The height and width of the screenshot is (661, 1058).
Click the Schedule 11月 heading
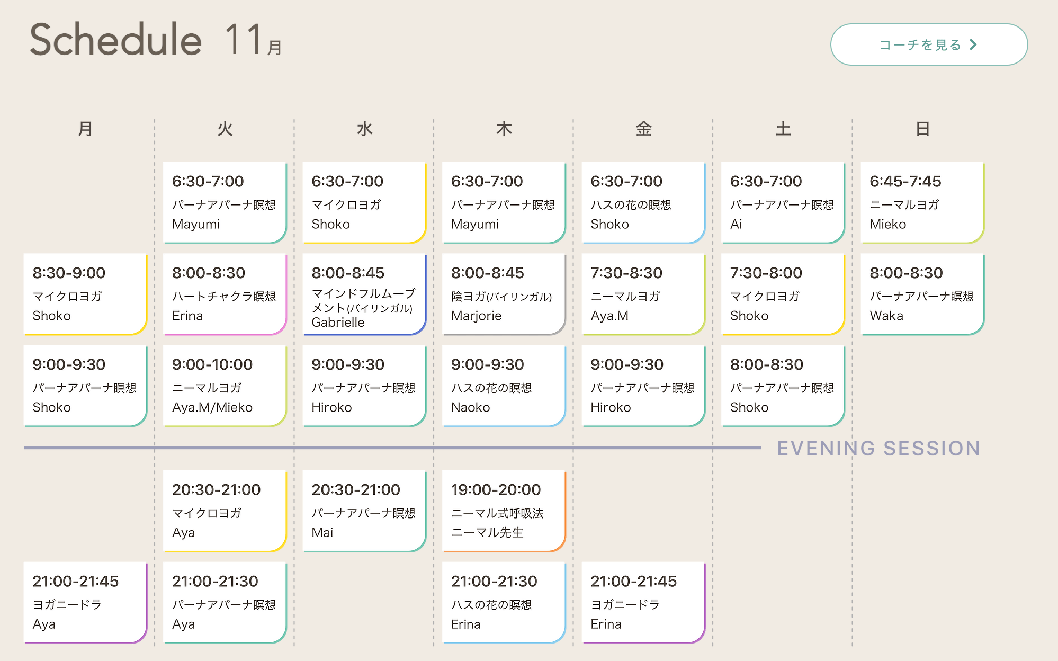[x=156, y=39]
